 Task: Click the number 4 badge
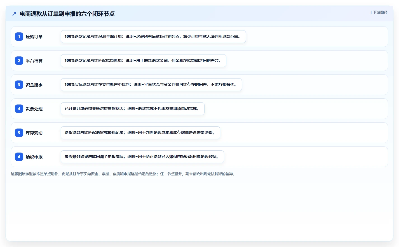[x=19, y=109]
